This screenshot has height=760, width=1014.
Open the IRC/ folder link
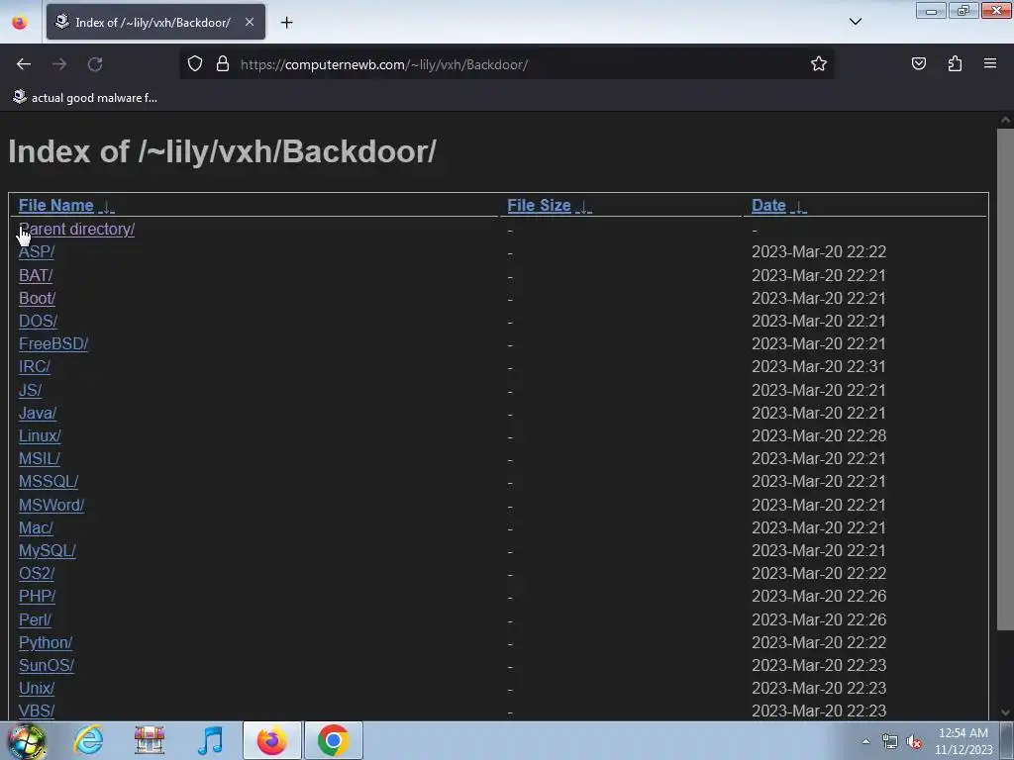[x=35, y=366]
